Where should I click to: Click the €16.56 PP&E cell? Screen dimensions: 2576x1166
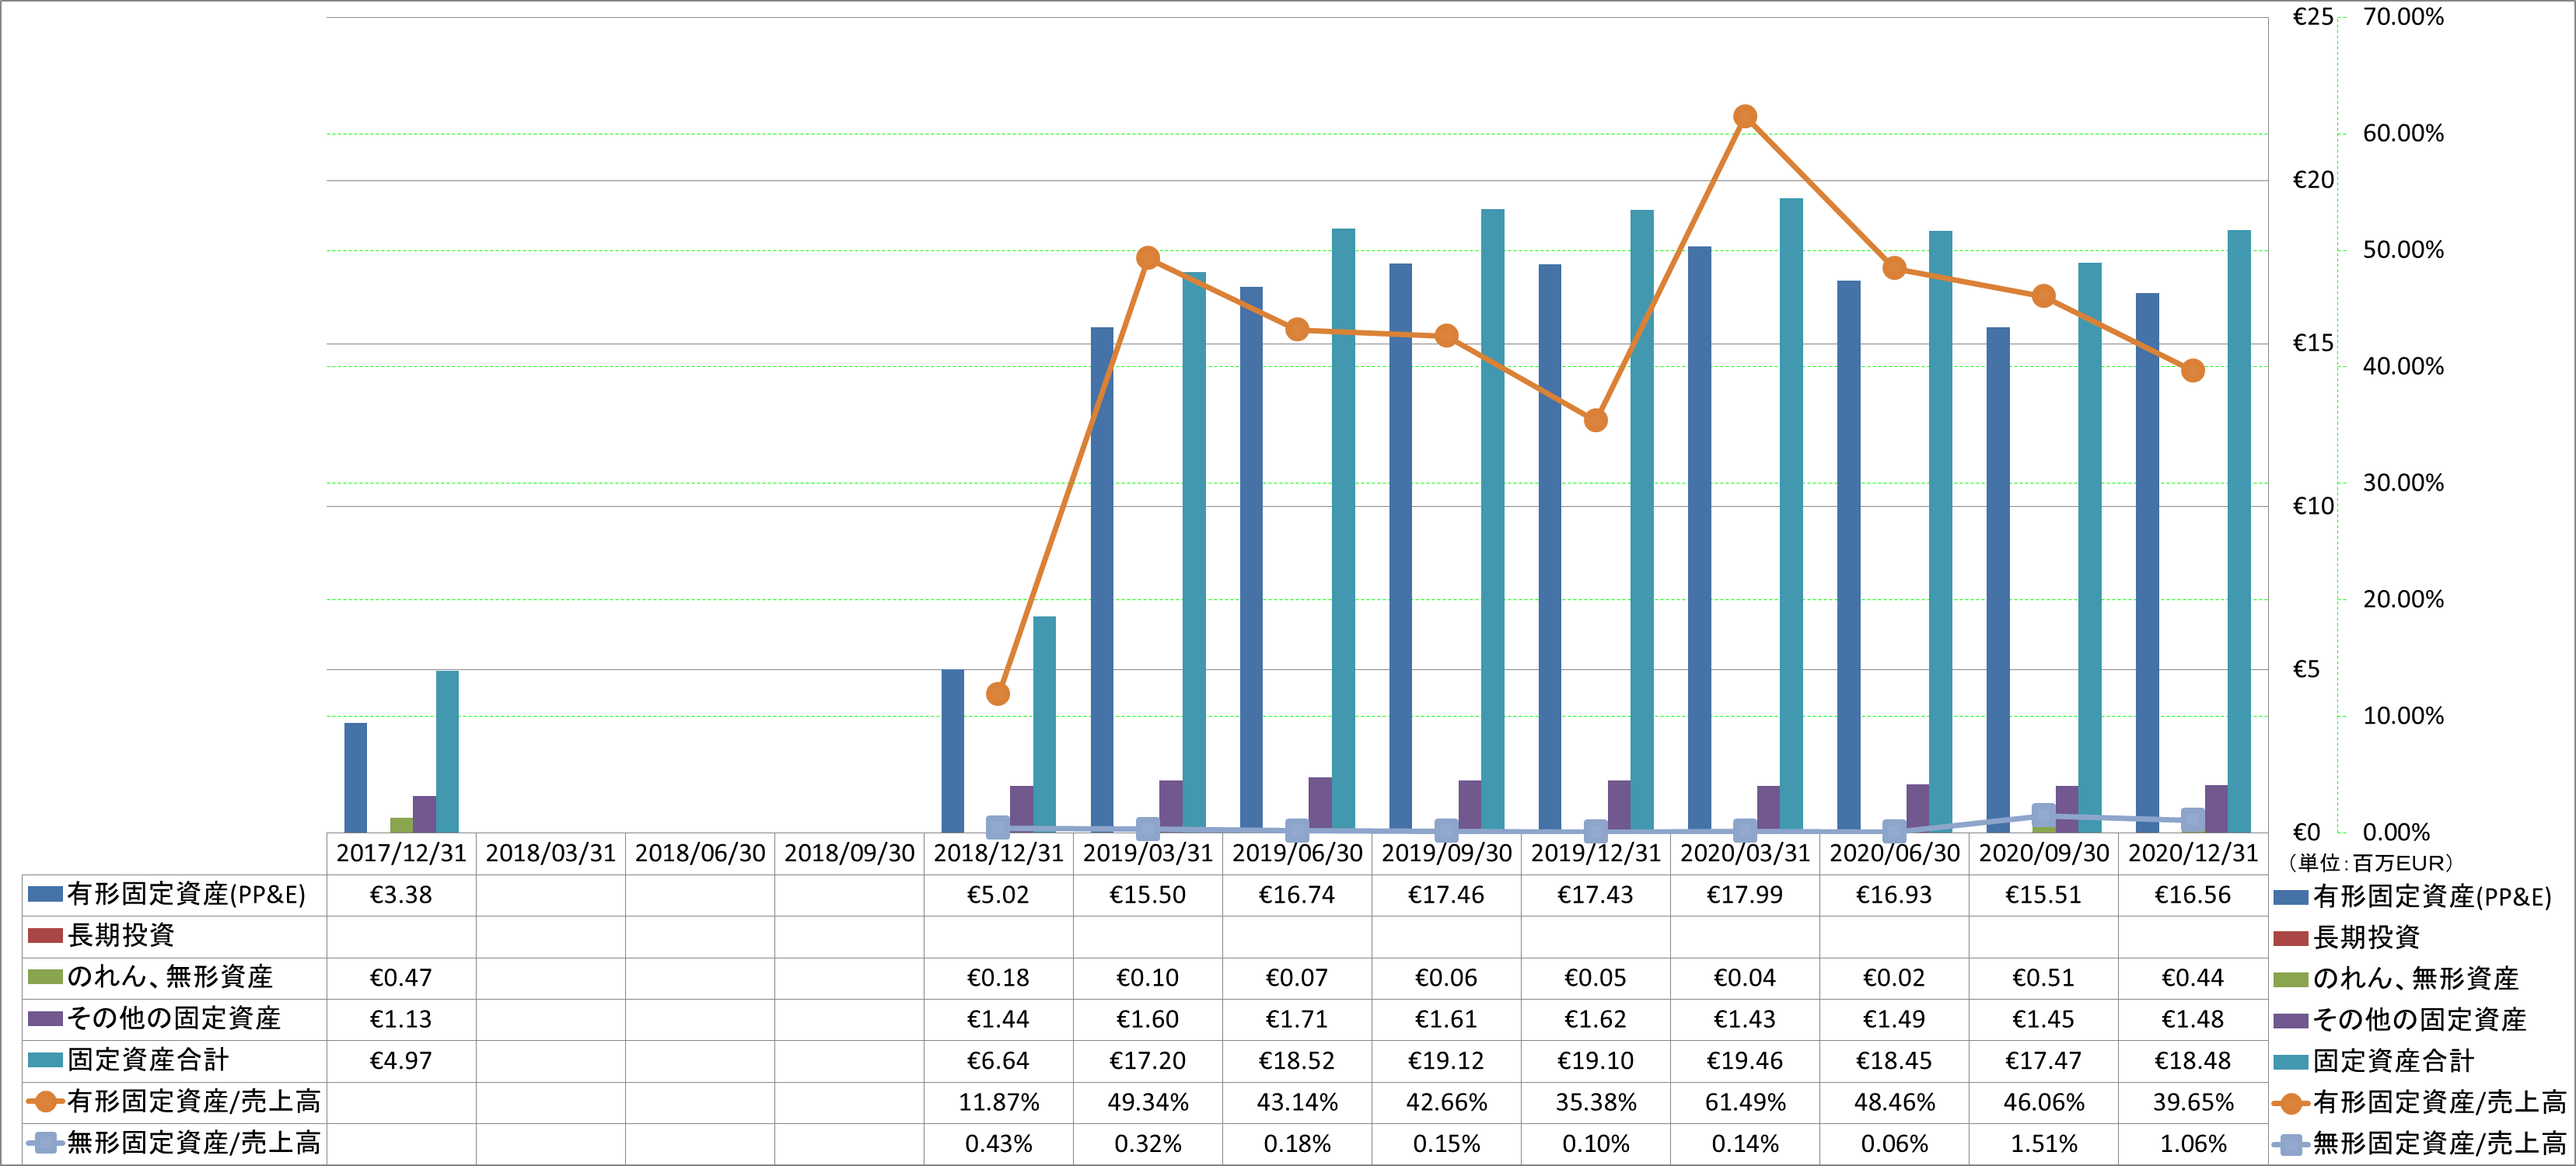click(x=2193, y=895)
